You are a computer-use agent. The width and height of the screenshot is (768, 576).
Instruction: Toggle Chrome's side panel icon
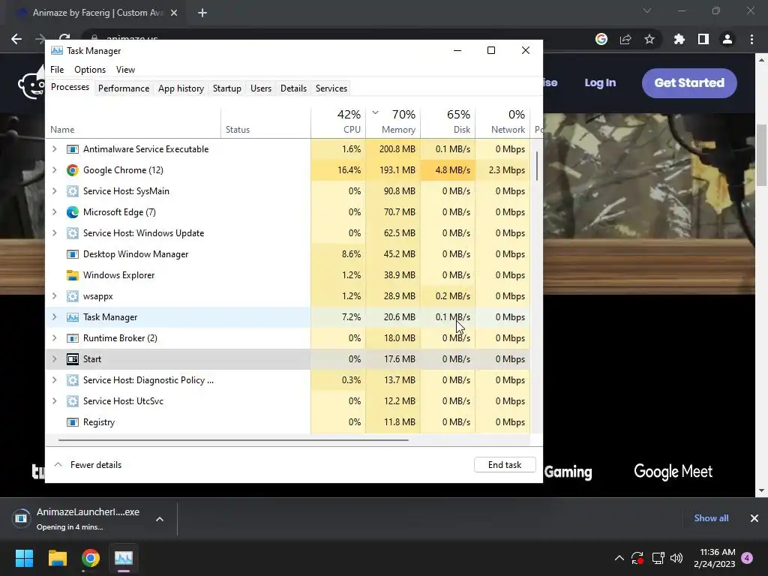click(x=703, y=39)
